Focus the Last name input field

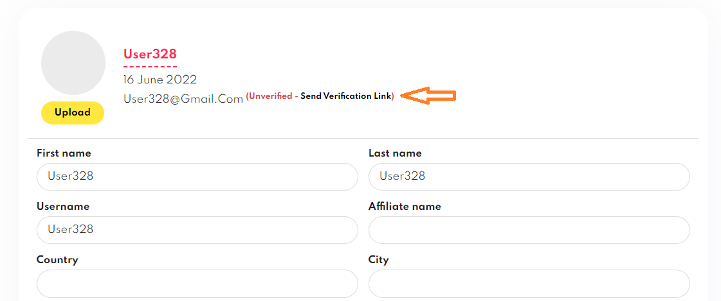529,176
